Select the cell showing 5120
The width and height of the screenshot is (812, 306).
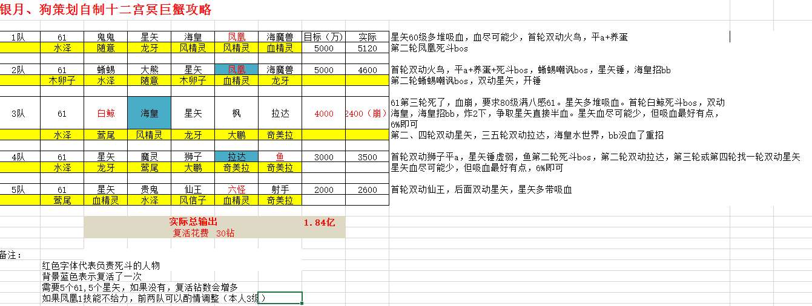[x=366, y=48]
